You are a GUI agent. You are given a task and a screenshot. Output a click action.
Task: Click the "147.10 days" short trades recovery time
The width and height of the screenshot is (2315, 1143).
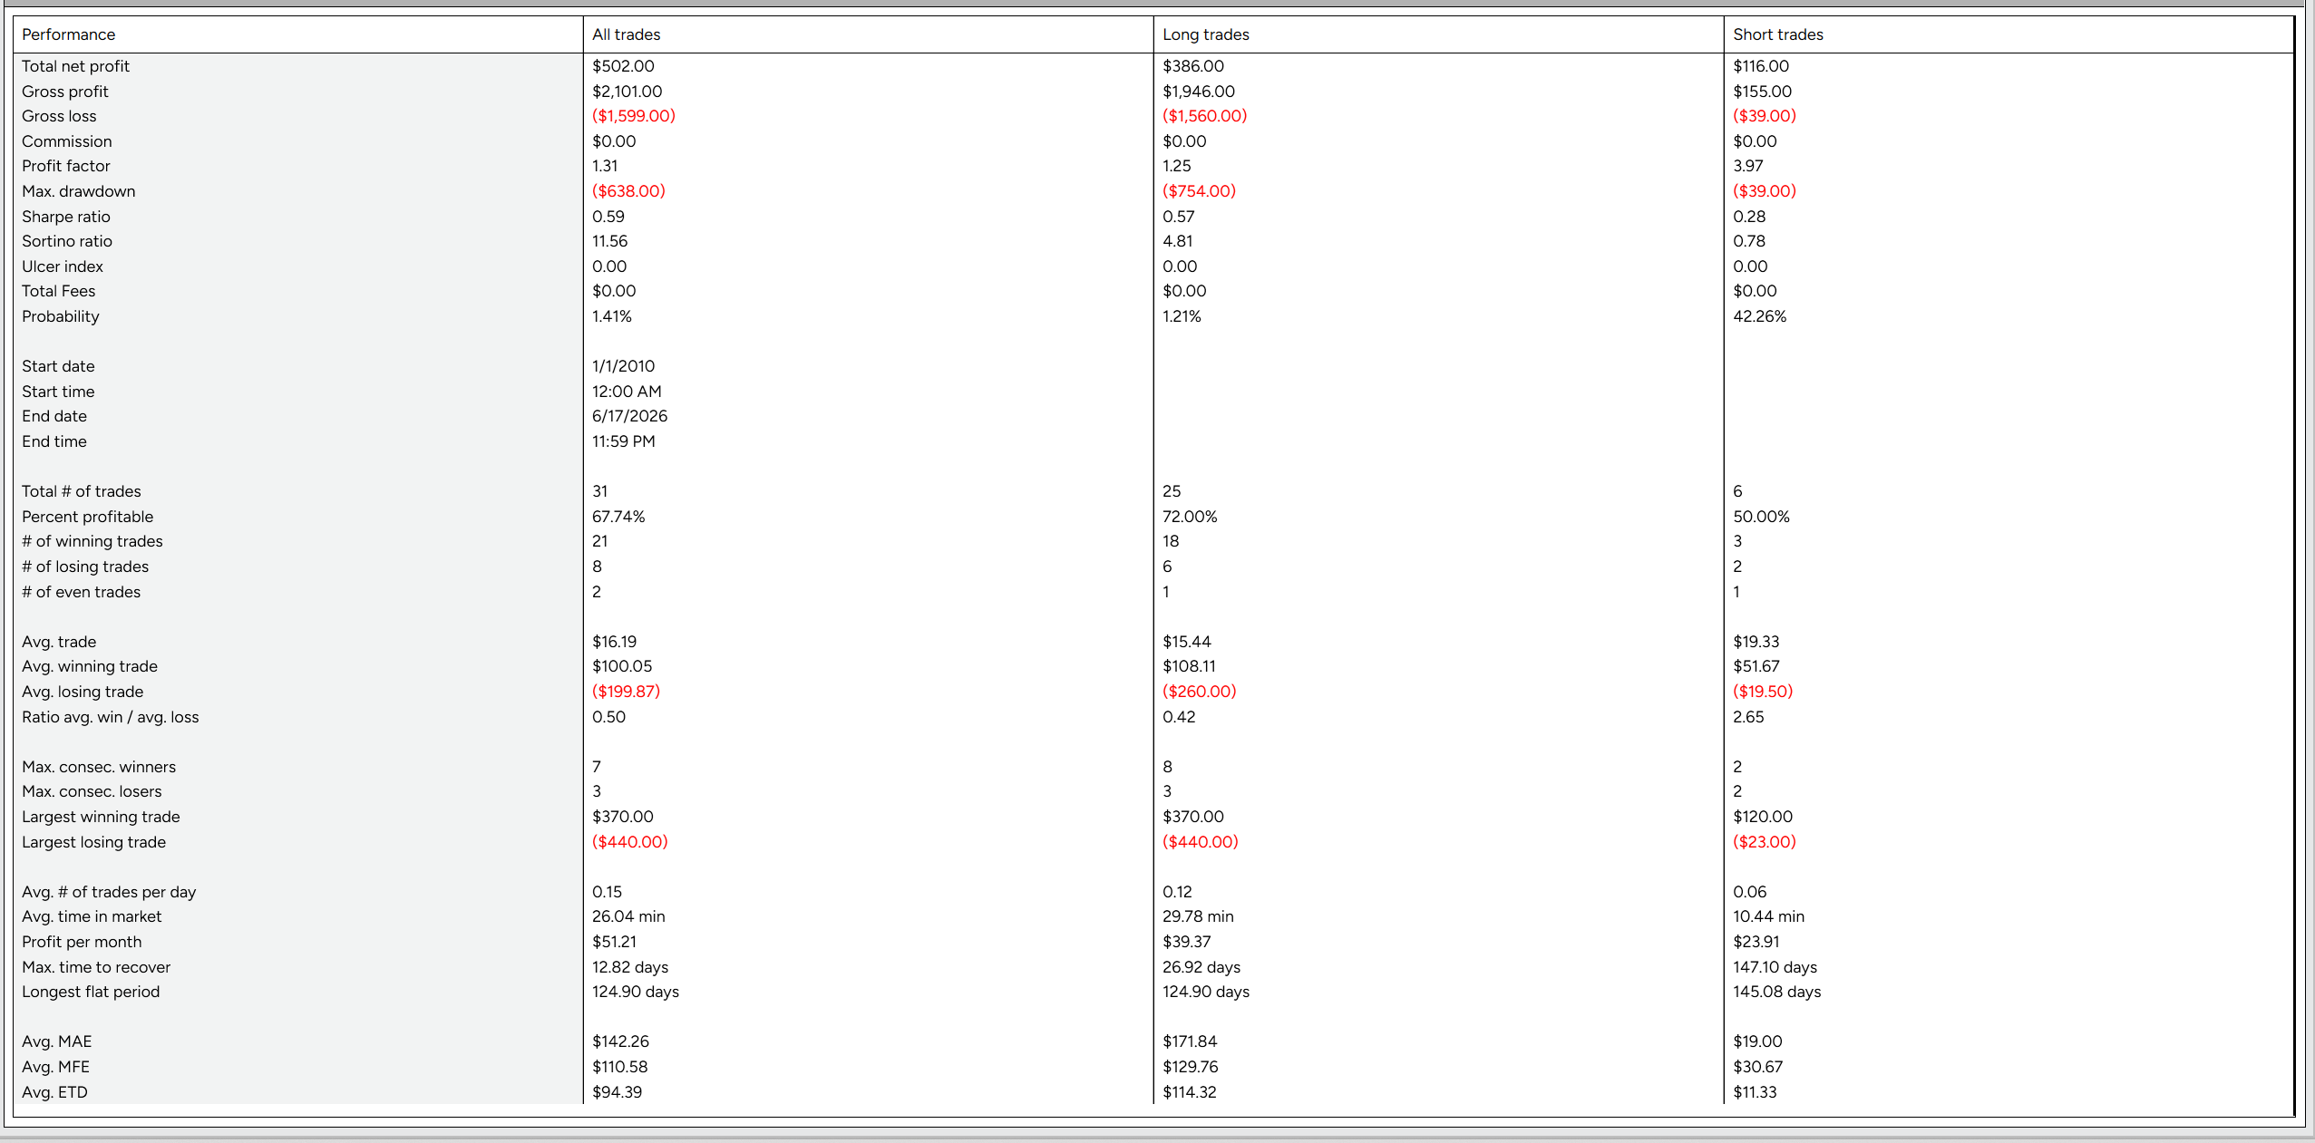coord(1775,967)
